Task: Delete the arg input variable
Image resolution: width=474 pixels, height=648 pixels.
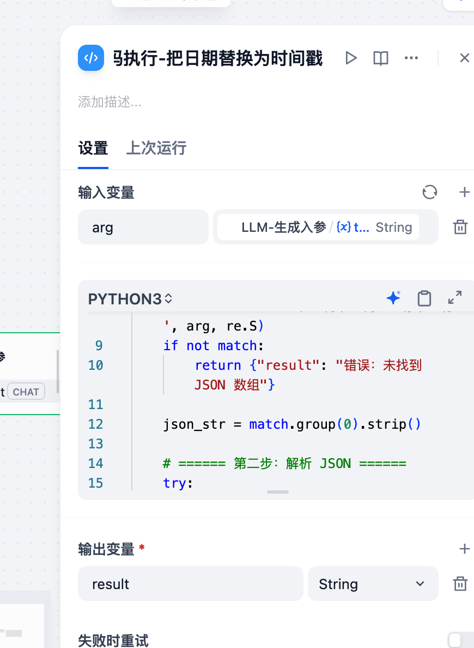Action: pos(460,227)
